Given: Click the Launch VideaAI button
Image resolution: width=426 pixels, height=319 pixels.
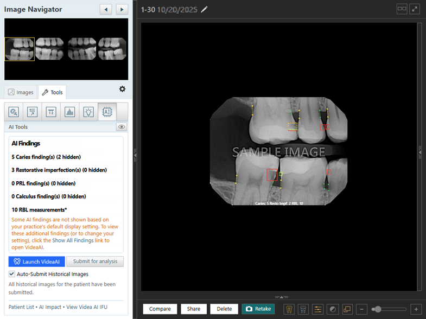Looking at the screenshot, I should (x=37, y=261).
